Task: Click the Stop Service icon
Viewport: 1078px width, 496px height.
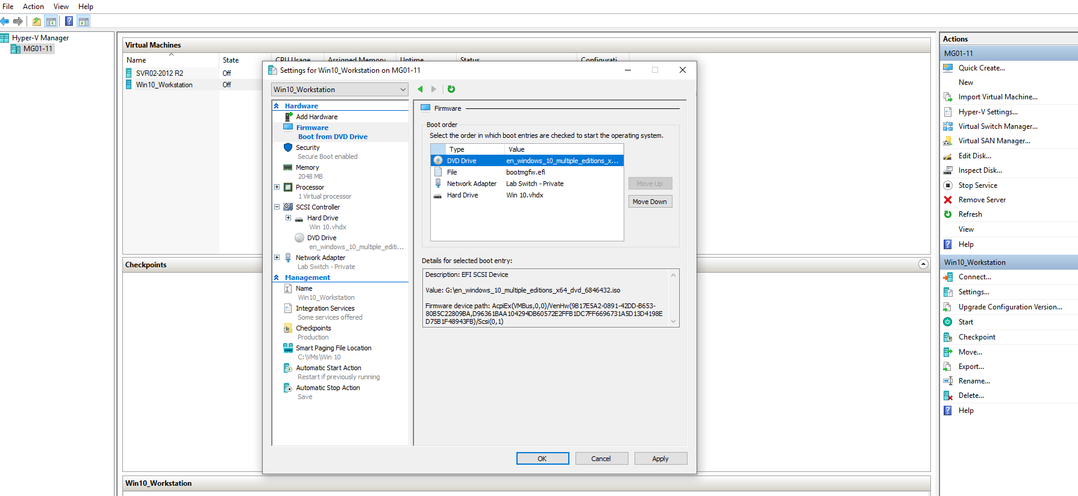Action: (x=948, y=185)
